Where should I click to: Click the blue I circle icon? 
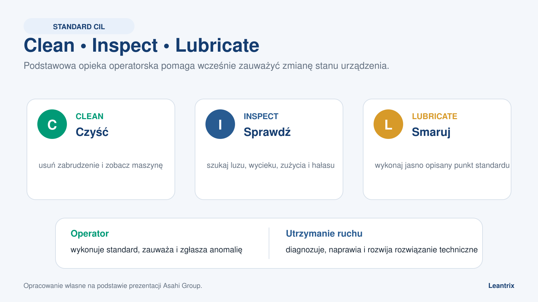click(x=220, y=124)
